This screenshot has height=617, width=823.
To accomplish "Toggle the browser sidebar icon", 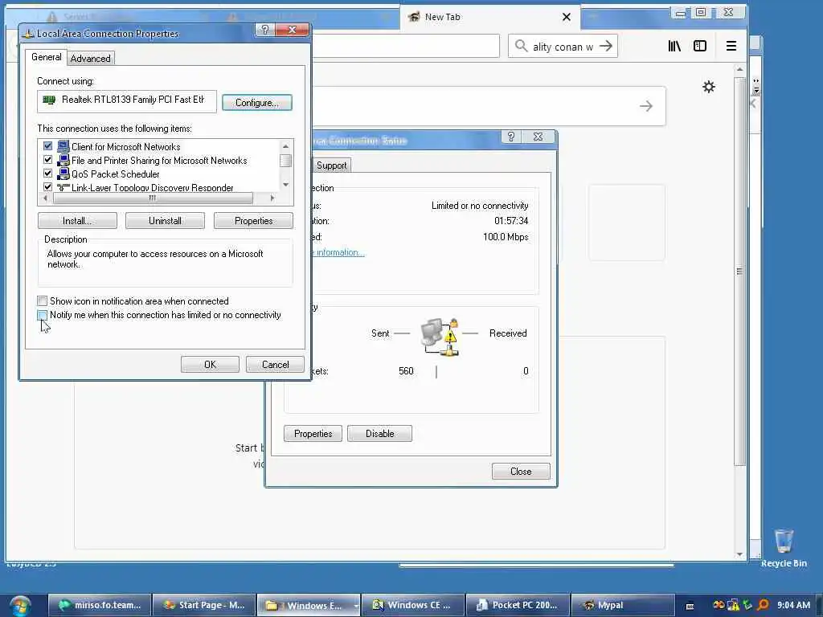I will 700,46.
